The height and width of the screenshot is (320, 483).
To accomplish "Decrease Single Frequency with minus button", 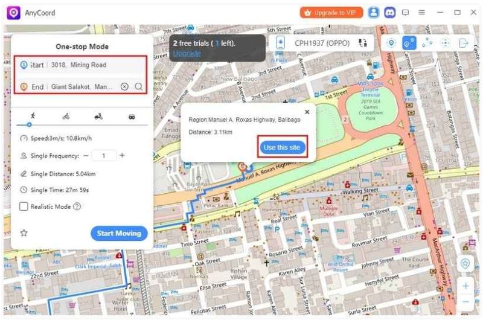I will [x=86, y=156].
